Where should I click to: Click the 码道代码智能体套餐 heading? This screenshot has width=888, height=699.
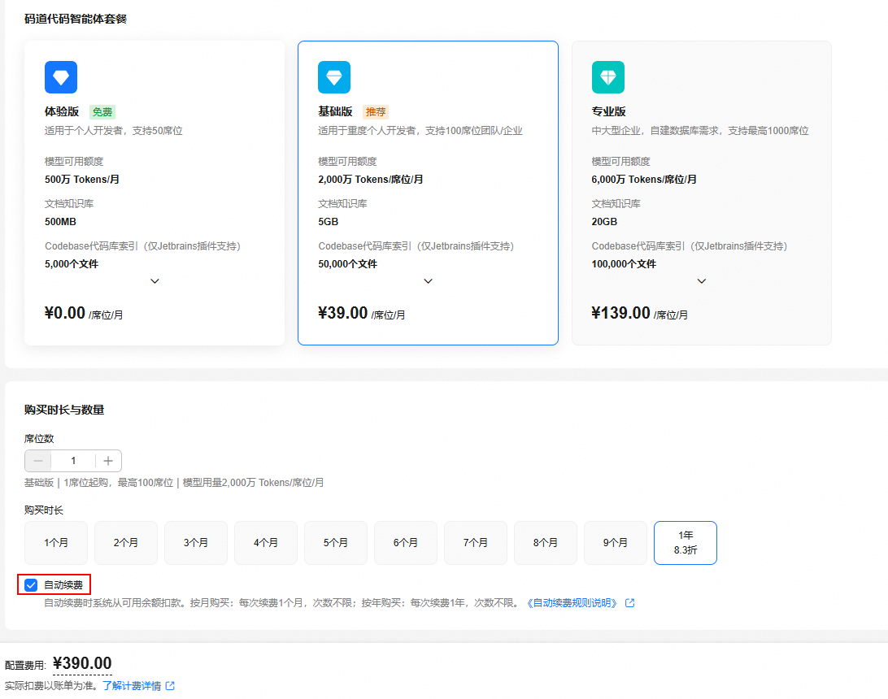pyautogui.click(x=76, y=19)
